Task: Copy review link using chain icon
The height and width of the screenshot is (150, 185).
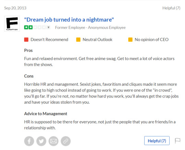Action: coord(66,141)
